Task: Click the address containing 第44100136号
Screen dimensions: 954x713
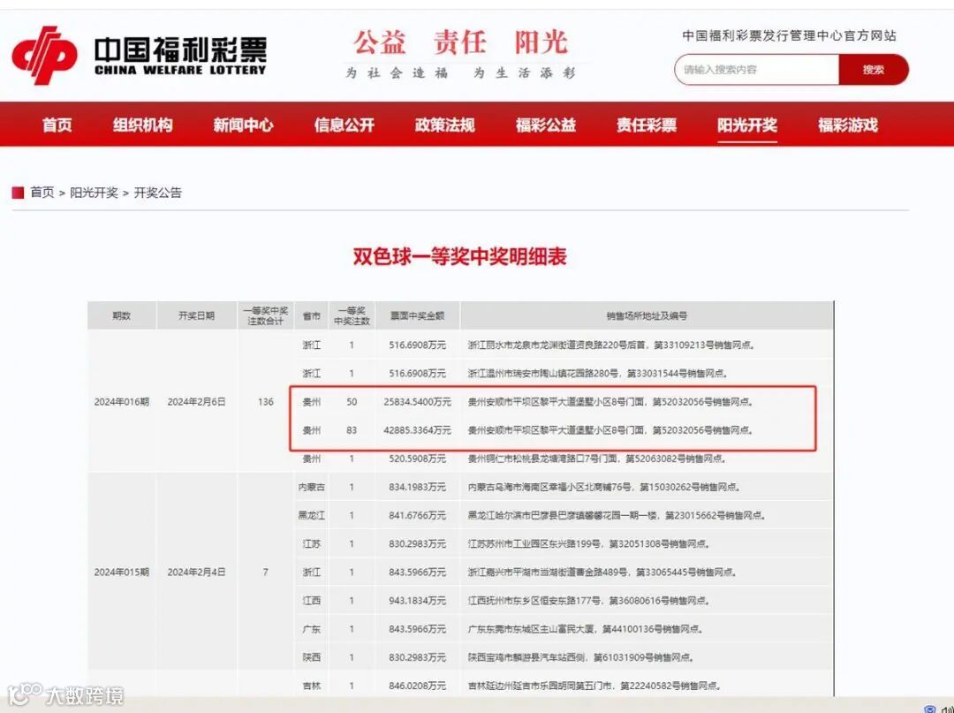Action: tap(586, 629)
